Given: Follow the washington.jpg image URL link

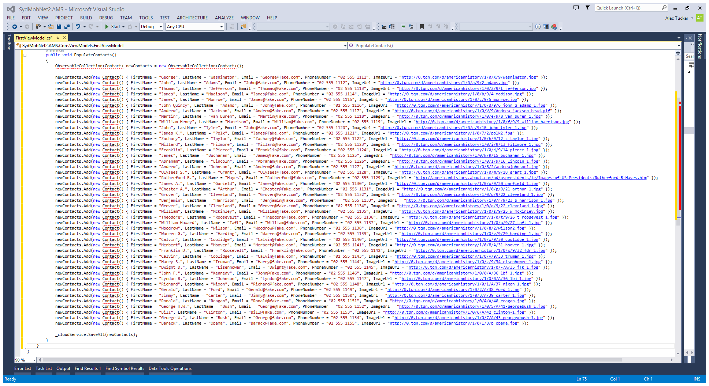Looking at the screenshot, I should (x=469, y=77).
